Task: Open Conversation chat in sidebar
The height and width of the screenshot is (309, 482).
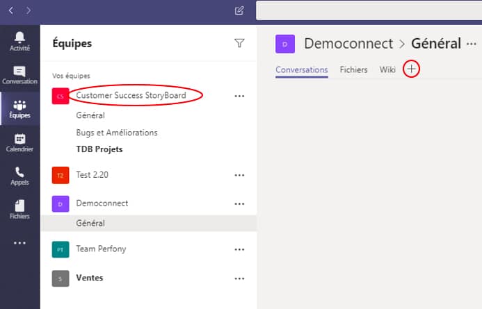Action: click(x=19, y=76)
